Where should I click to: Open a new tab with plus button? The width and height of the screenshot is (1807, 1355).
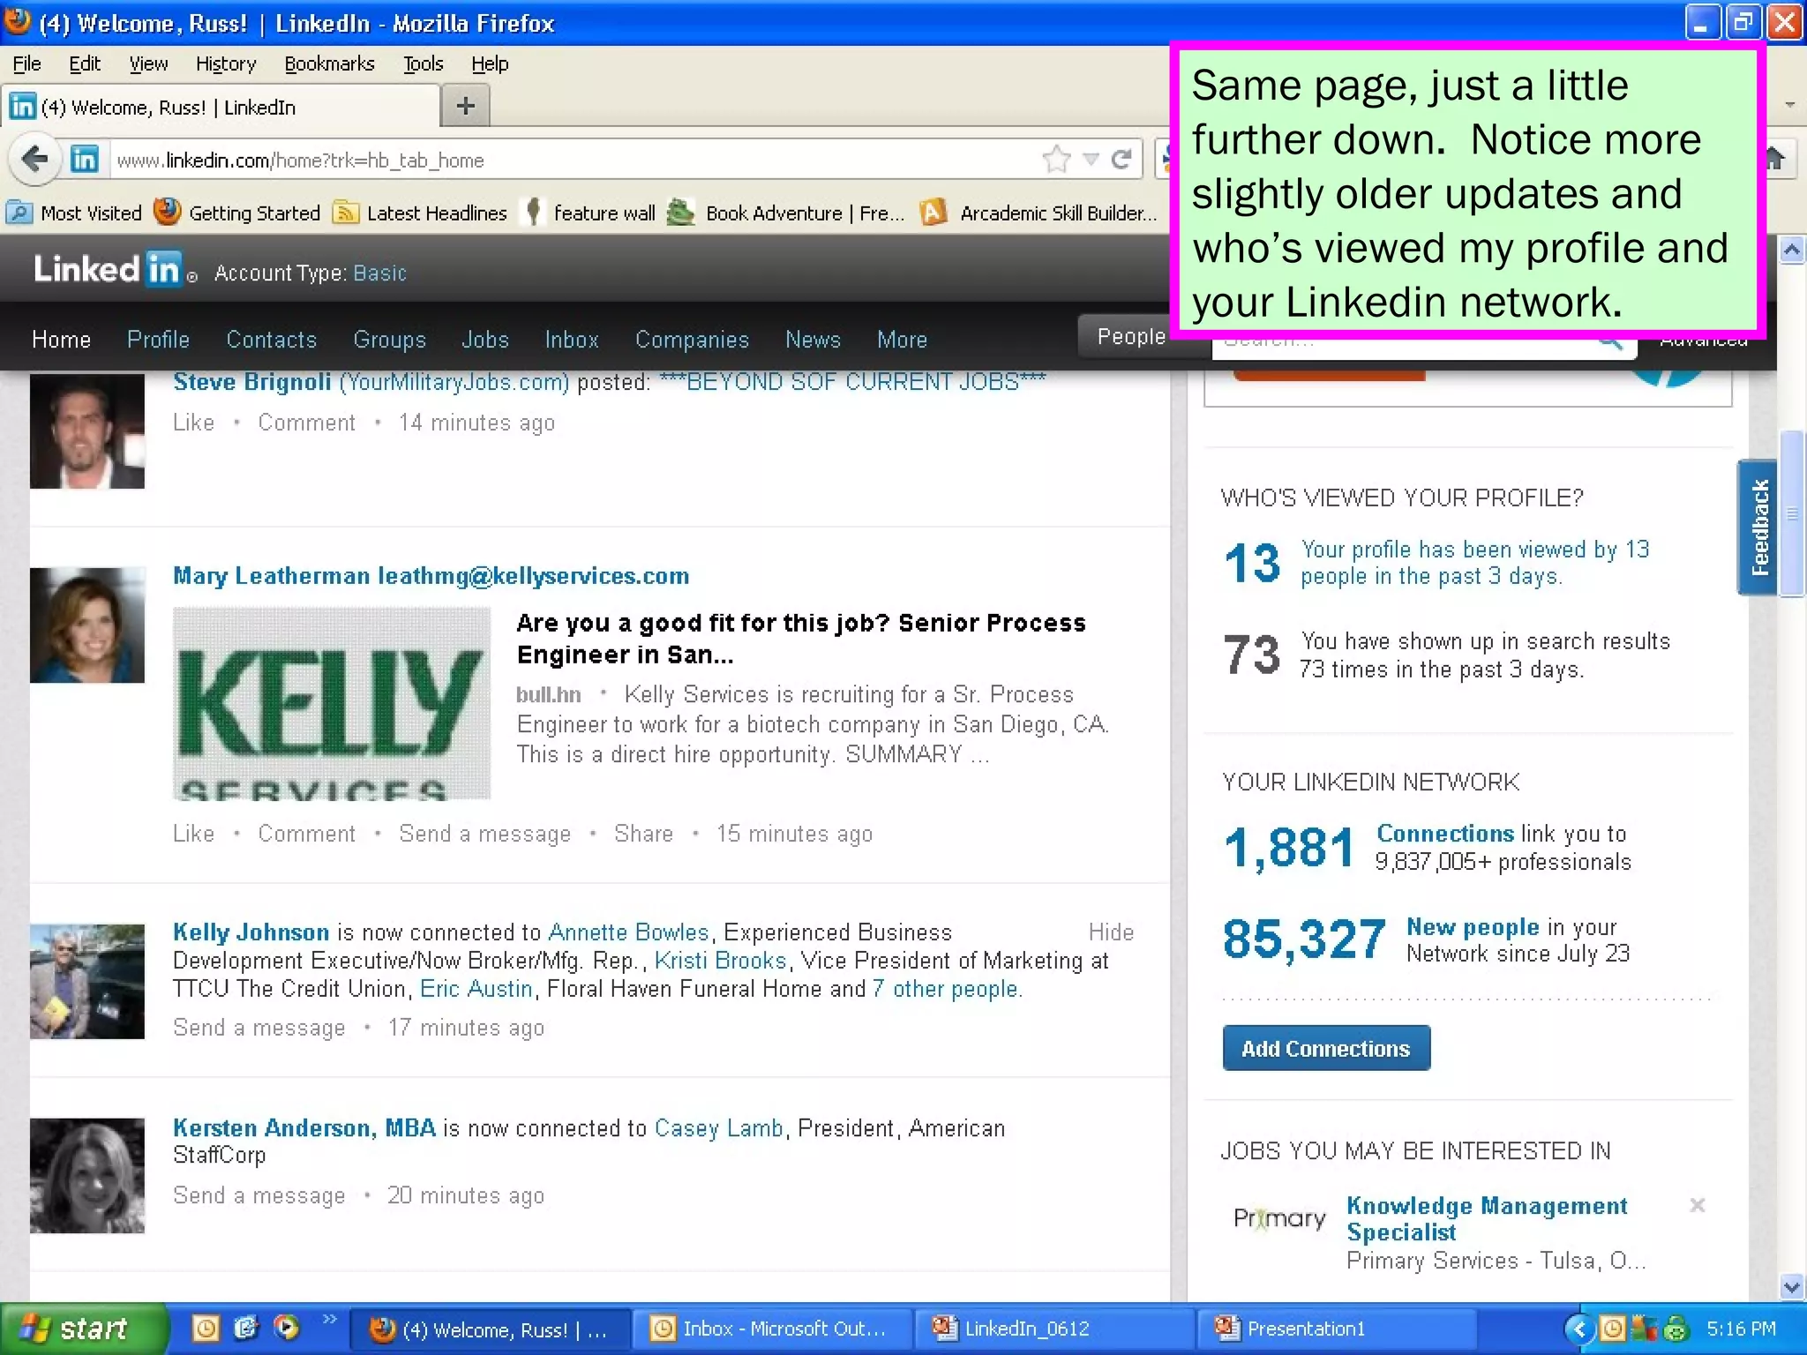(466, 107)
